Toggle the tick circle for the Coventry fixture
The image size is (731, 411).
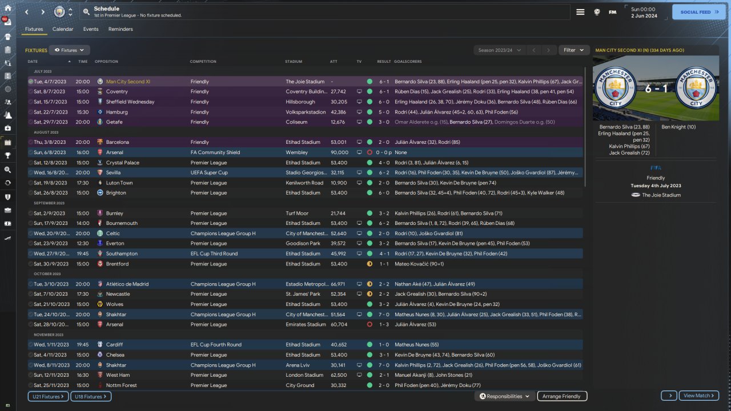(31, 91)
